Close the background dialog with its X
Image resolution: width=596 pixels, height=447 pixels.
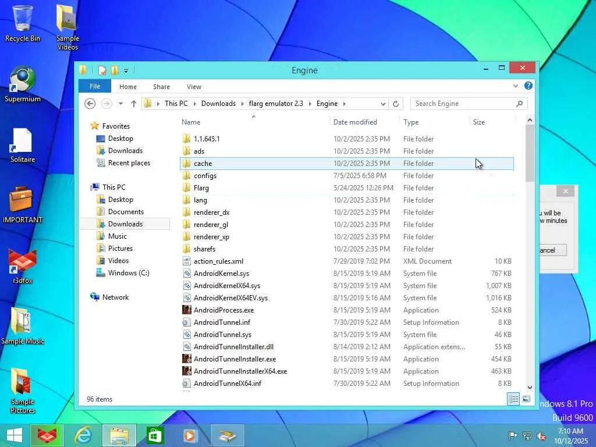(x=565, y=191)
